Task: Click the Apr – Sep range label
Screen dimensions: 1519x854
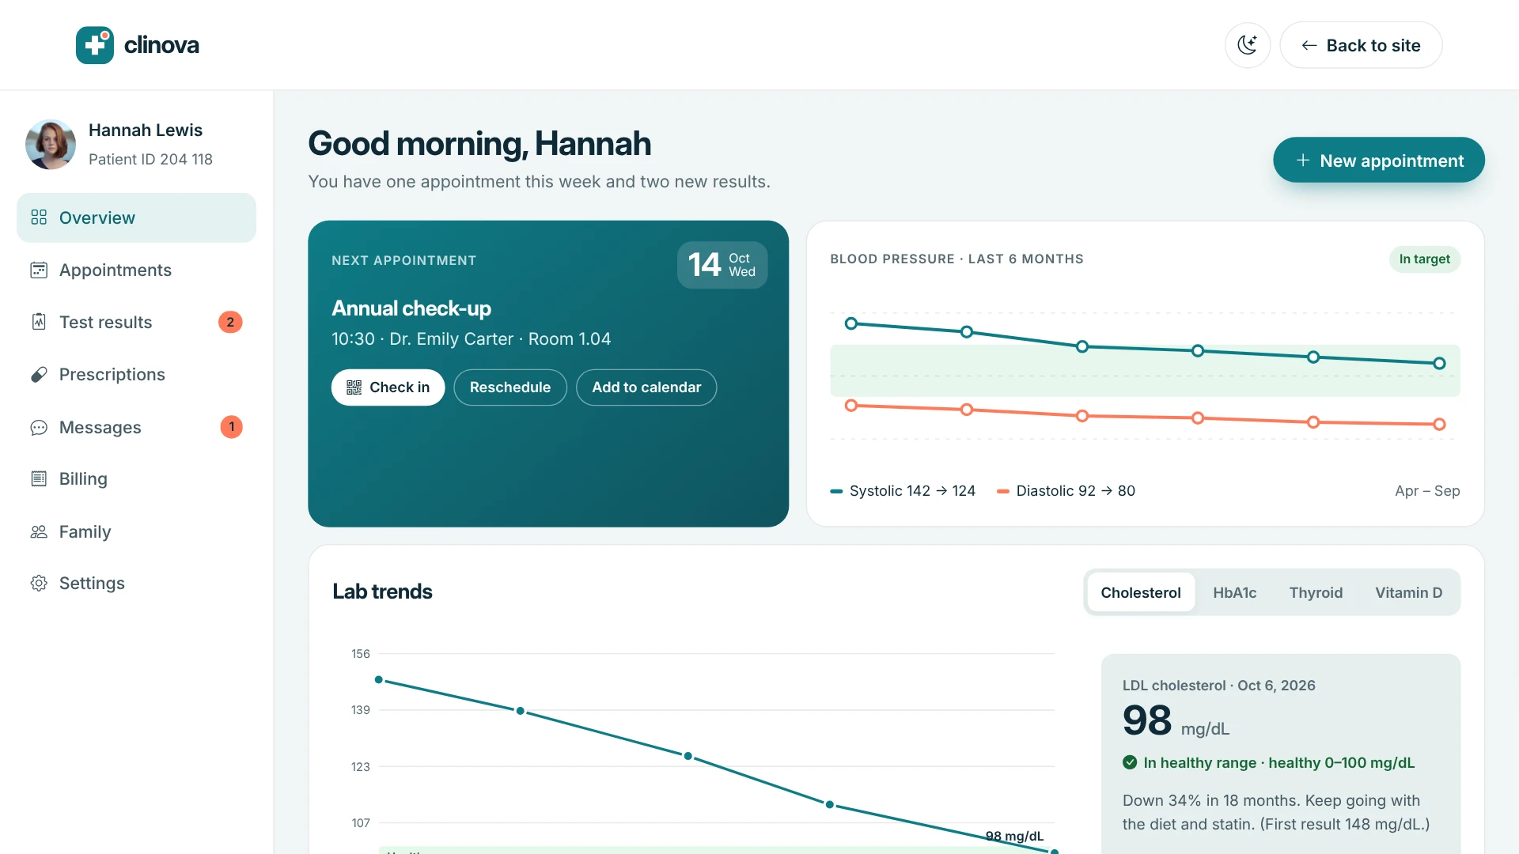Action: tap(1427, 491)
